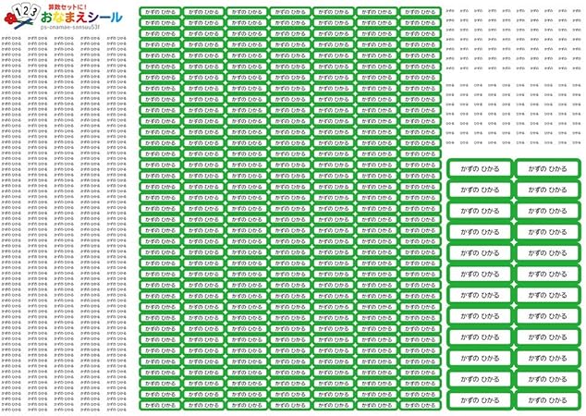
Task: Select top-left medium green name label
Action: pos(160,13)
